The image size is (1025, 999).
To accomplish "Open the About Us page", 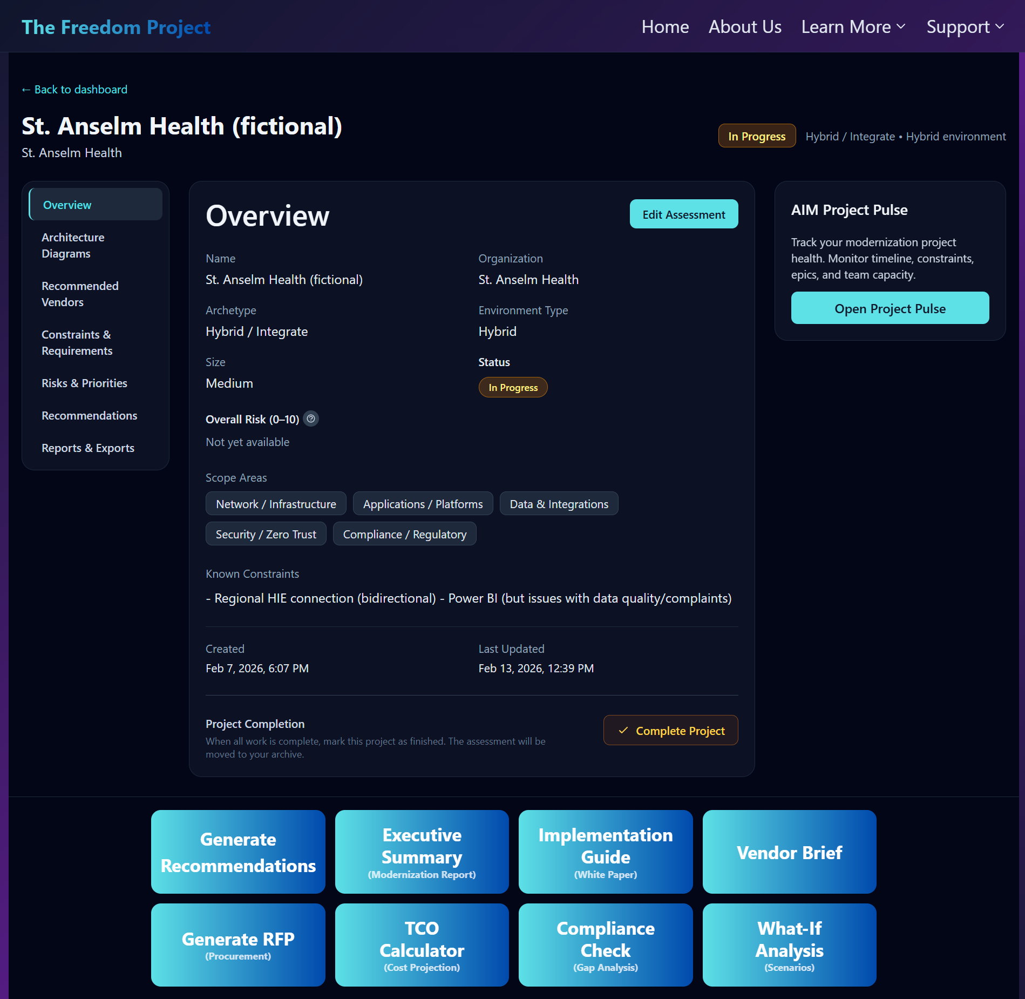I will tap(745, 26).
